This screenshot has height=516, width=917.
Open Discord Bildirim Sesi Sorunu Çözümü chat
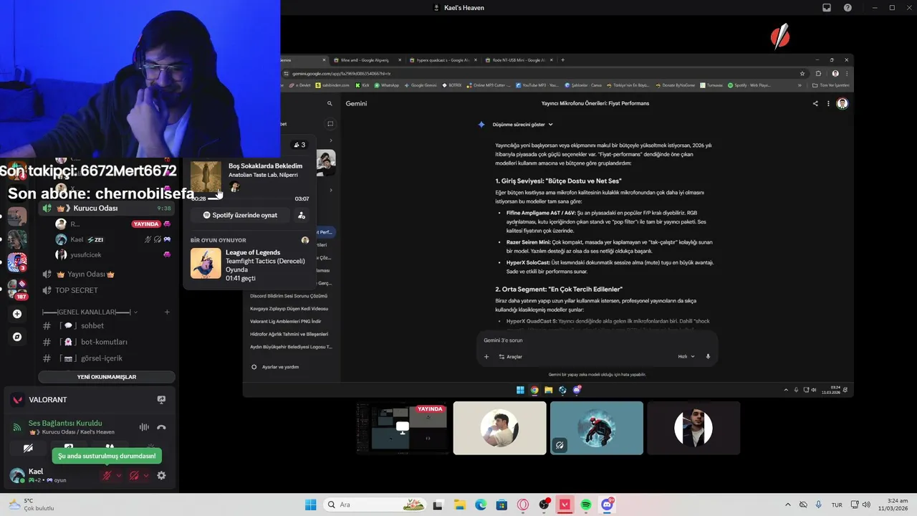(x=289, y=296)
